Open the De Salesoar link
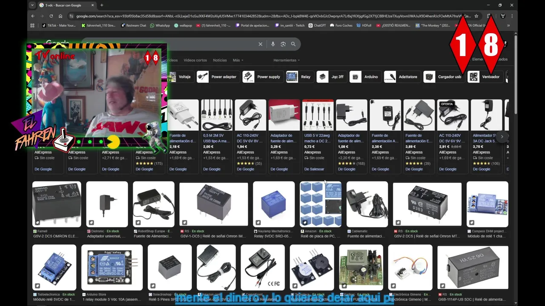 pyautogui.click(x=314, y=169)
